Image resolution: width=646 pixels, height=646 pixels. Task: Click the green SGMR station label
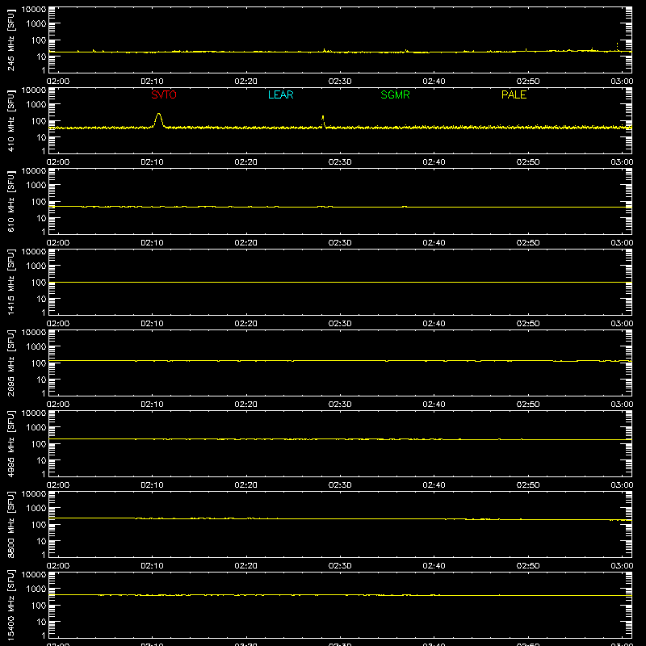[x=395, y=94]
